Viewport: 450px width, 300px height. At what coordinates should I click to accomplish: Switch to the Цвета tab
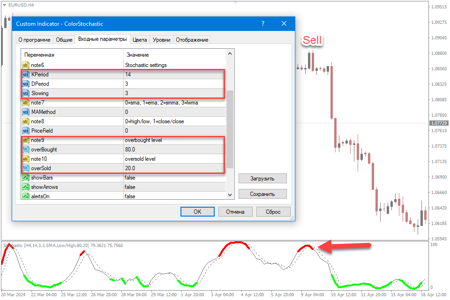pos(140,40)
